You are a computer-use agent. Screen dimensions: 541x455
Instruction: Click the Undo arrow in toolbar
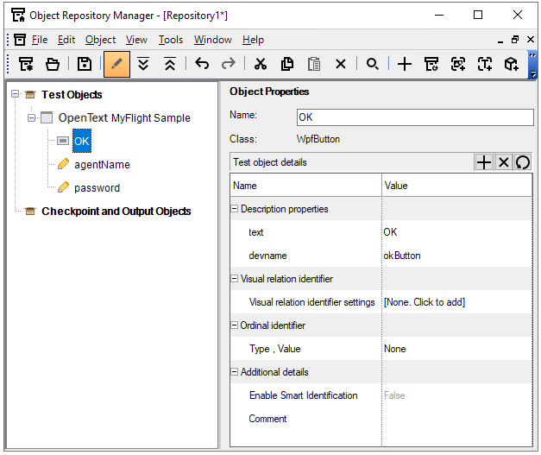202,64
